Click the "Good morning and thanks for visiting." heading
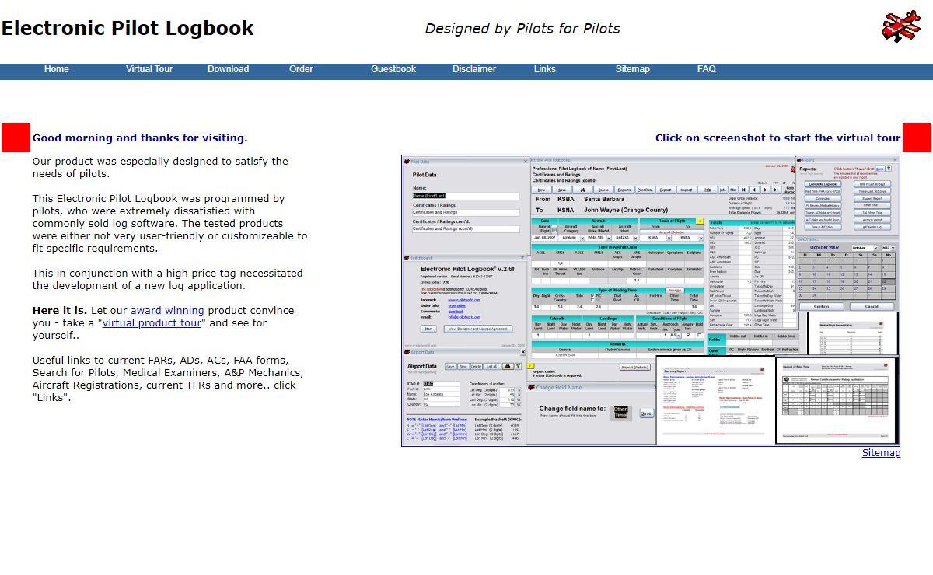This screenshot has height=575, width=933. [140, 138]
